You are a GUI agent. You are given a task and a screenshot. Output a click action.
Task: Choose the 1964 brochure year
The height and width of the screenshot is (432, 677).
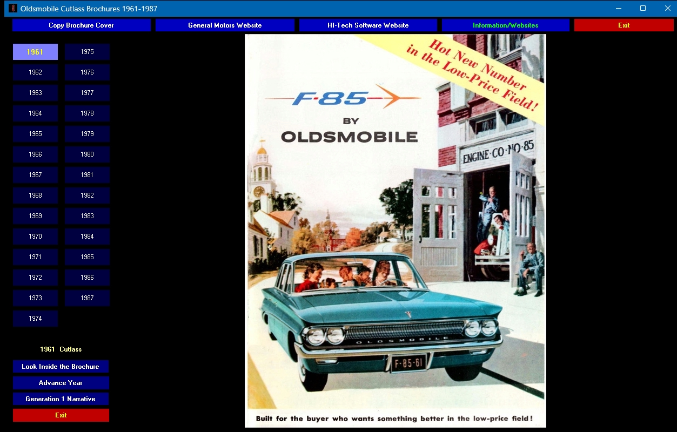click(x=35, y=113)
